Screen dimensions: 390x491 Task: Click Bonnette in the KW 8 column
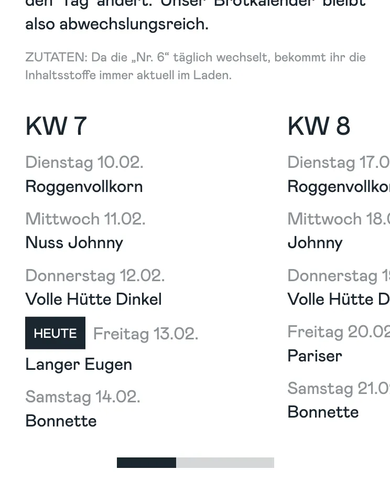pyautogui.click(x=323, y=412)
